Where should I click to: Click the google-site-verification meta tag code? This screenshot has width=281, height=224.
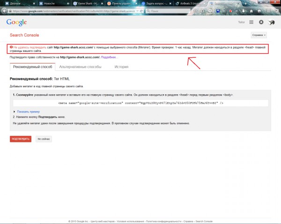pos(140,103)
